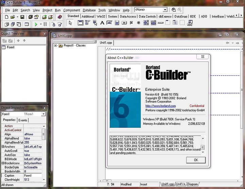Select the PopupMenu component icon

(95, 23)
